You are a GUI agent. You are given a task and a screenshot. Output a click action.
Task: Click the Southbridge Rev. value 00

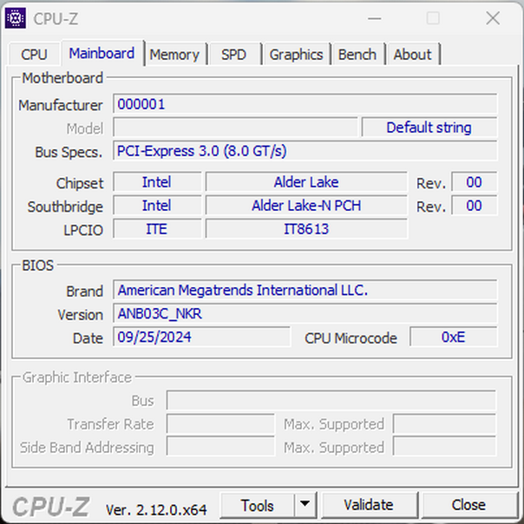(x=475, y=206)
